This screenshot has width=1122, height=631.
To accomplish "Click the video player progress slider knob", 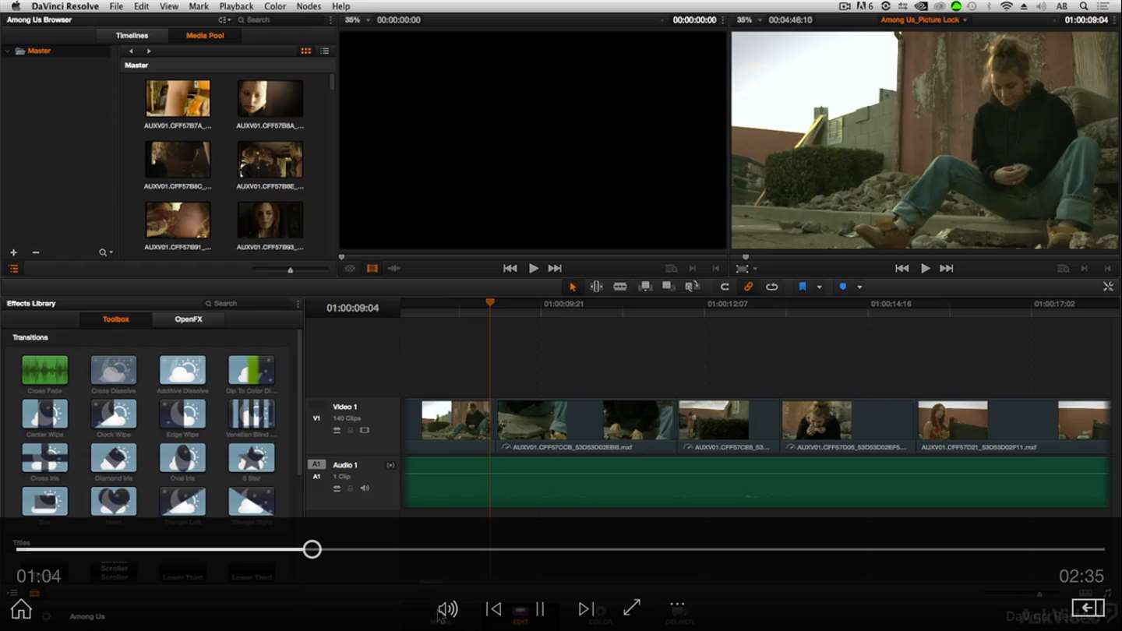I will point(312,549).
